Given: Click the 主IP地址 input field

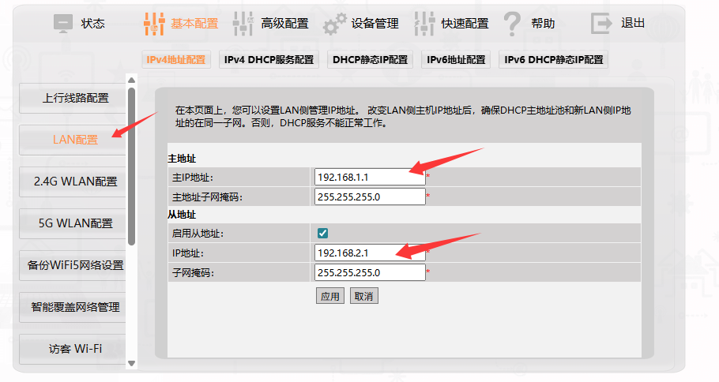Looking at the screenshot, I should [x=370, y=178].
